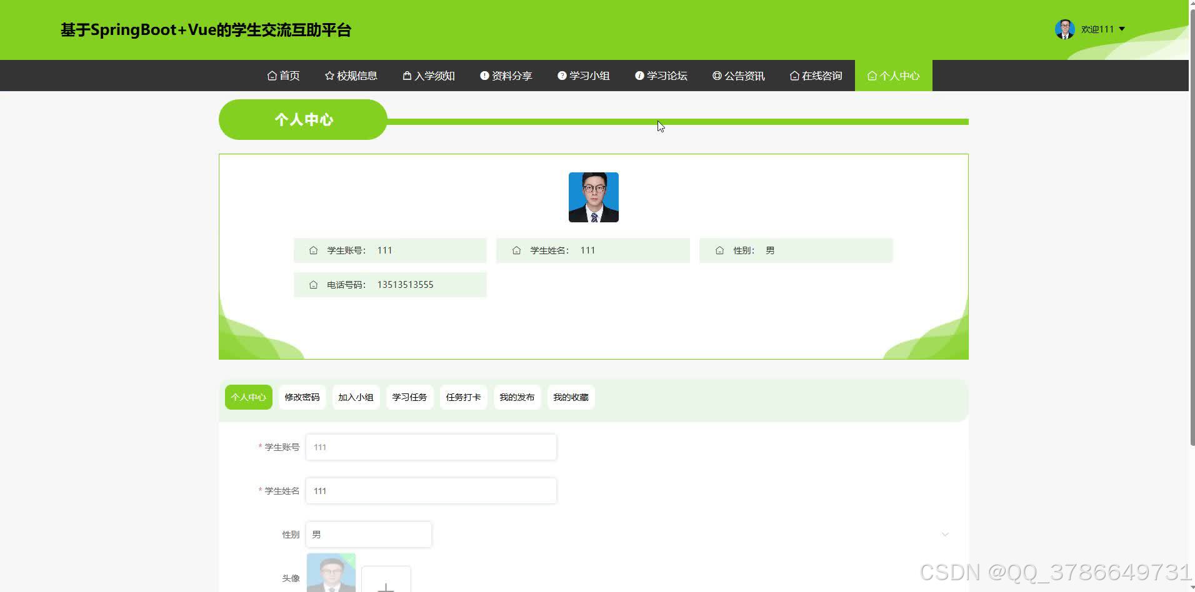1195x592 pixels.
Task: Open the 性别 select field
Action: point(368,534)
